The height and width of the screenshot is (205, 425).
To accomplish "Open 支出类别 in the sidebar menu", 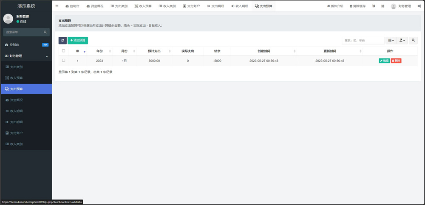I will click(26, 67).
